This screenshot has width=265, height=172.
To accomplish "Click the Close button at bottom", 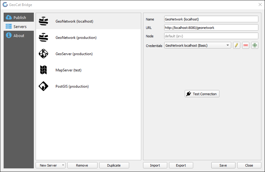I will coord(249,165).
